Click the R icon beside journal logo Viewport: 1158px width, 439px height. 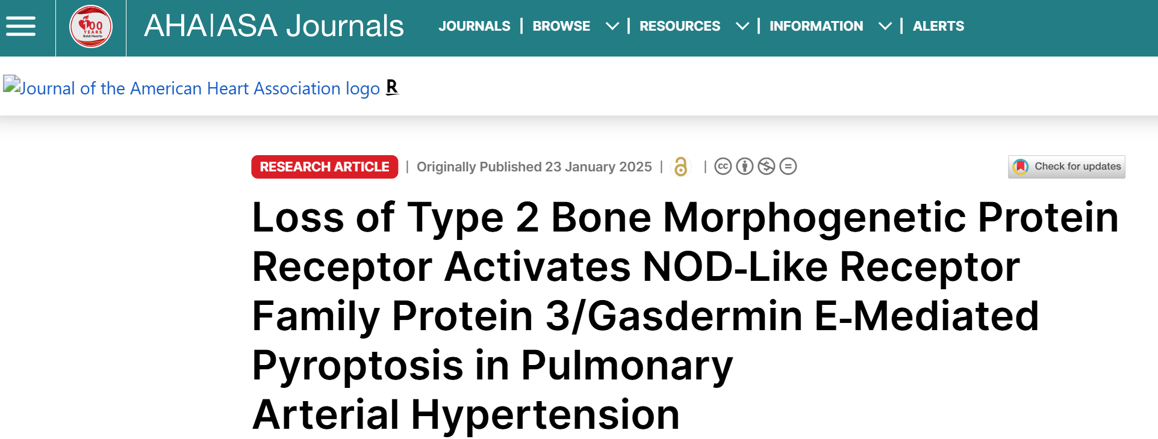coord(392,87)
